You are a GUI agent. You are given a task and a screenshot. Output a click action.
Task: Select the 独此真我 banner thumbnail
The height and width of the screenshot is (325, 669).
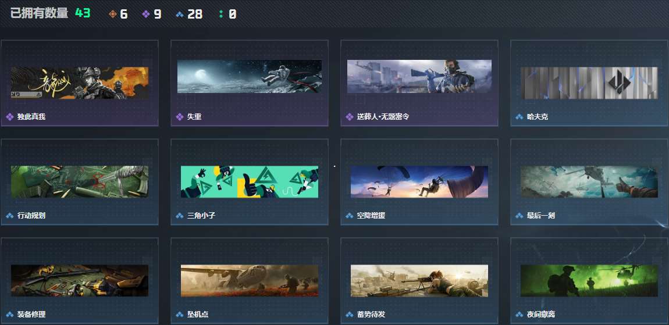(80, 83)
